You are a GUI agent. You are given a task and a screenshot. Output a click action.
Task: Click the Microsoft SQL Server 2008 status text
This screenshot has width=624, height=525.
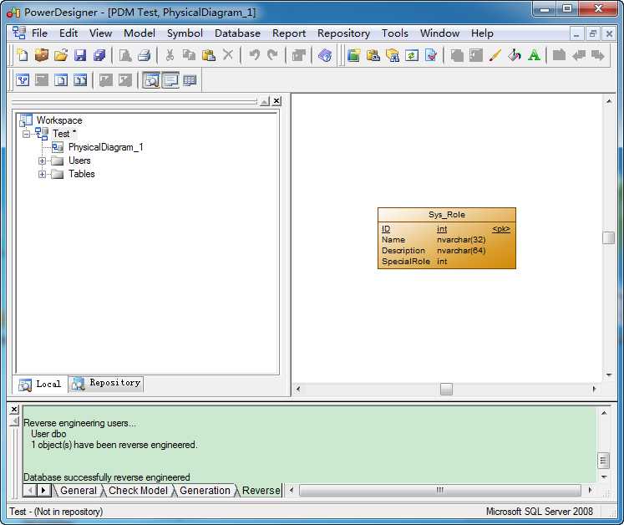pyautogui.click(x=540, y=512)
